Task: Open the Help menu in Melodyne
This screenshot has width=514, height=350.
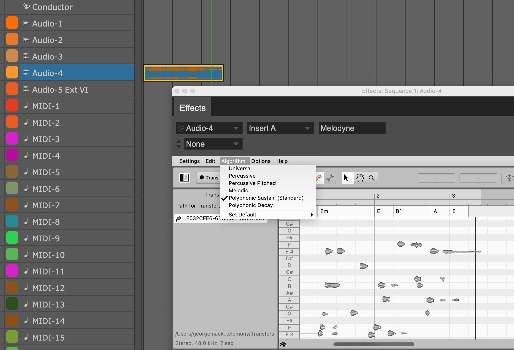Action: pyautogui.click(x=282, y=161)
